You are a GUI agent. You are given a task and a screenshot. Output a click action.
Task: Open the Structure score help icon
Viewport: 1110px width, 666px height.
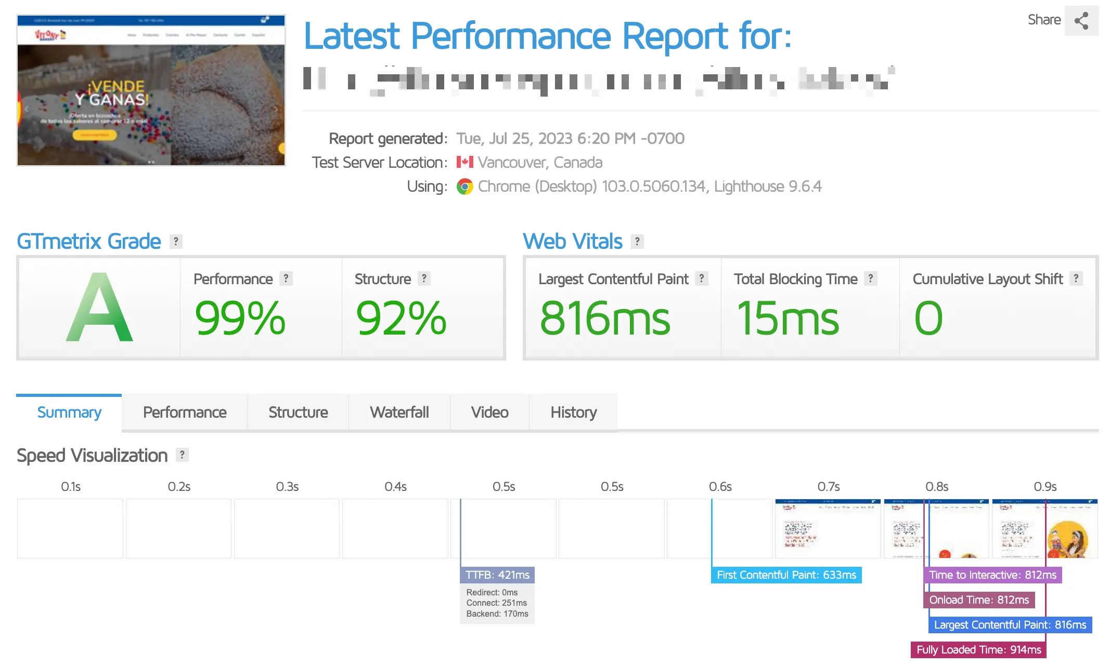[x=424, y=278]
